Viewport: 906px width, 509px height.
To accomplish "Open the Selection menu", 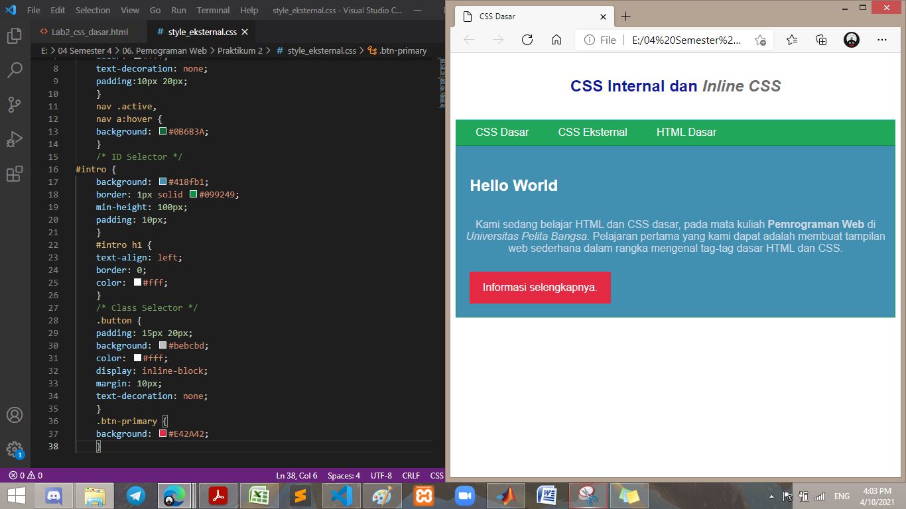I will point(93,10).
